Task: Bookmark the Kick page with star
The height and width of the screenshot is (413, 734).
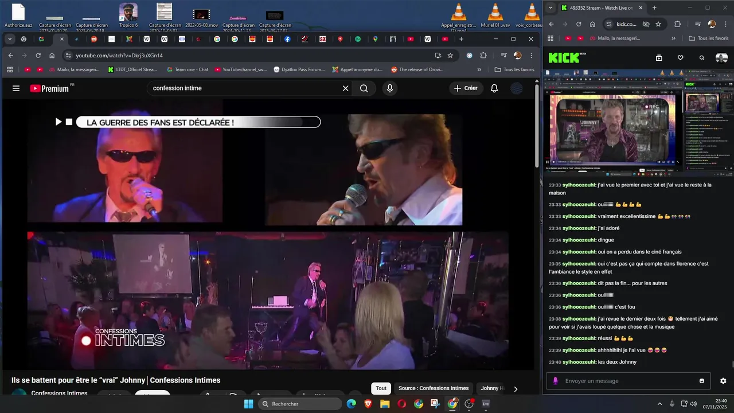Action: pos(658,24)
